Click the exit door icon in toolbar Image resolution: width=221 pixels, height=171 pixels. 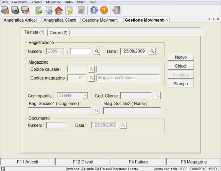point(116,10)
